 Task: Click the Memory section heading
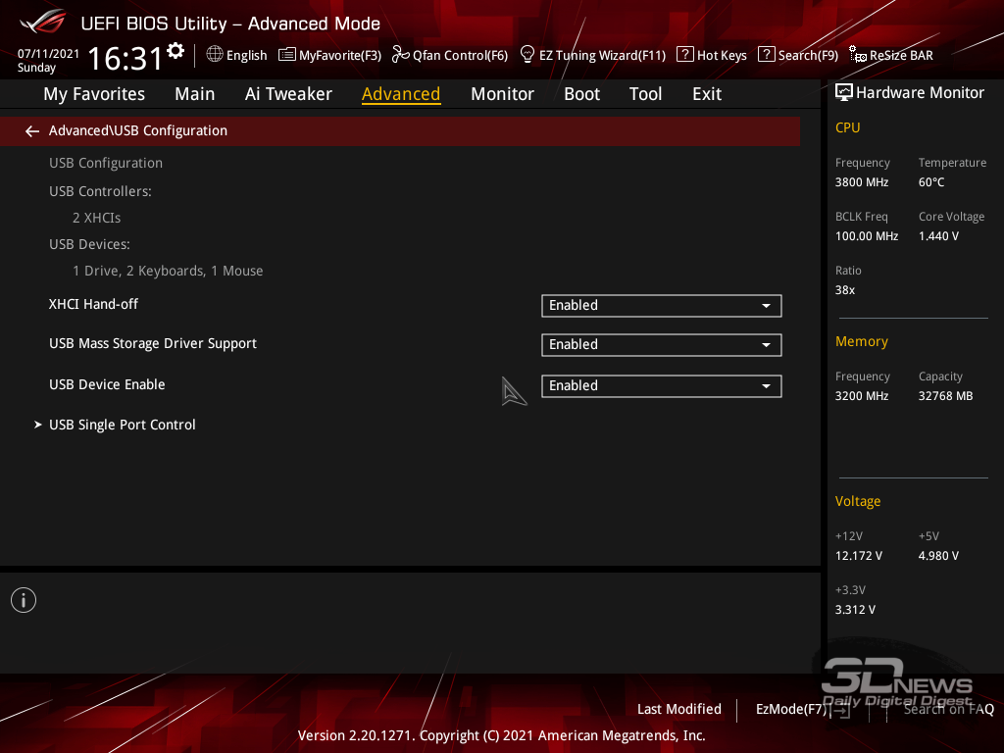coord(862,342)
